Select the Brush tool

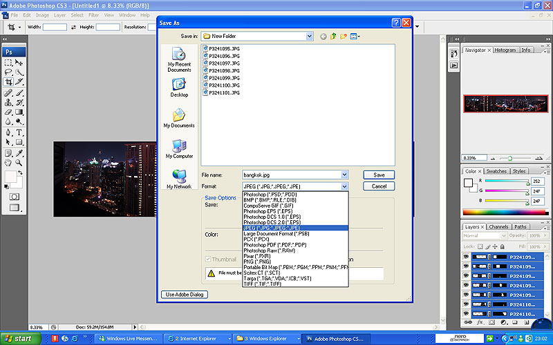pyautogui.click(x=19, y=93)
